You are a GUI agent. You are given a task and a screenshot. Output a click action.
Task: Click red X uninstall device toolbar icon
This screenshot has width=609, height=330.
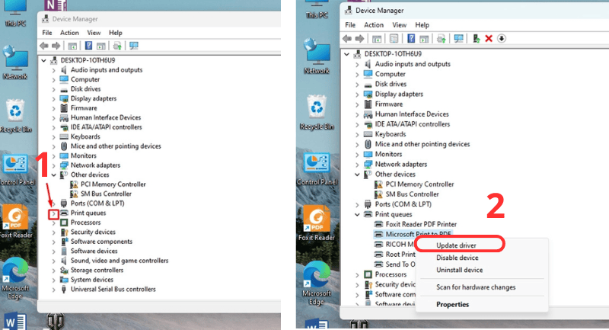pos(489,38)
